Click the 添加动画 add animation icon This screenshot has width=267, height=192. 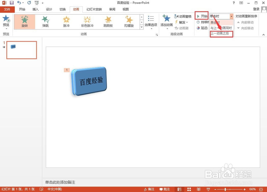point(166,18)
